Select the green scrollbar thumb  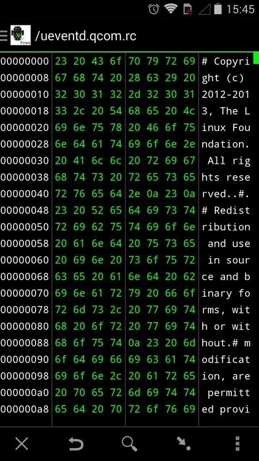point(256,58)
